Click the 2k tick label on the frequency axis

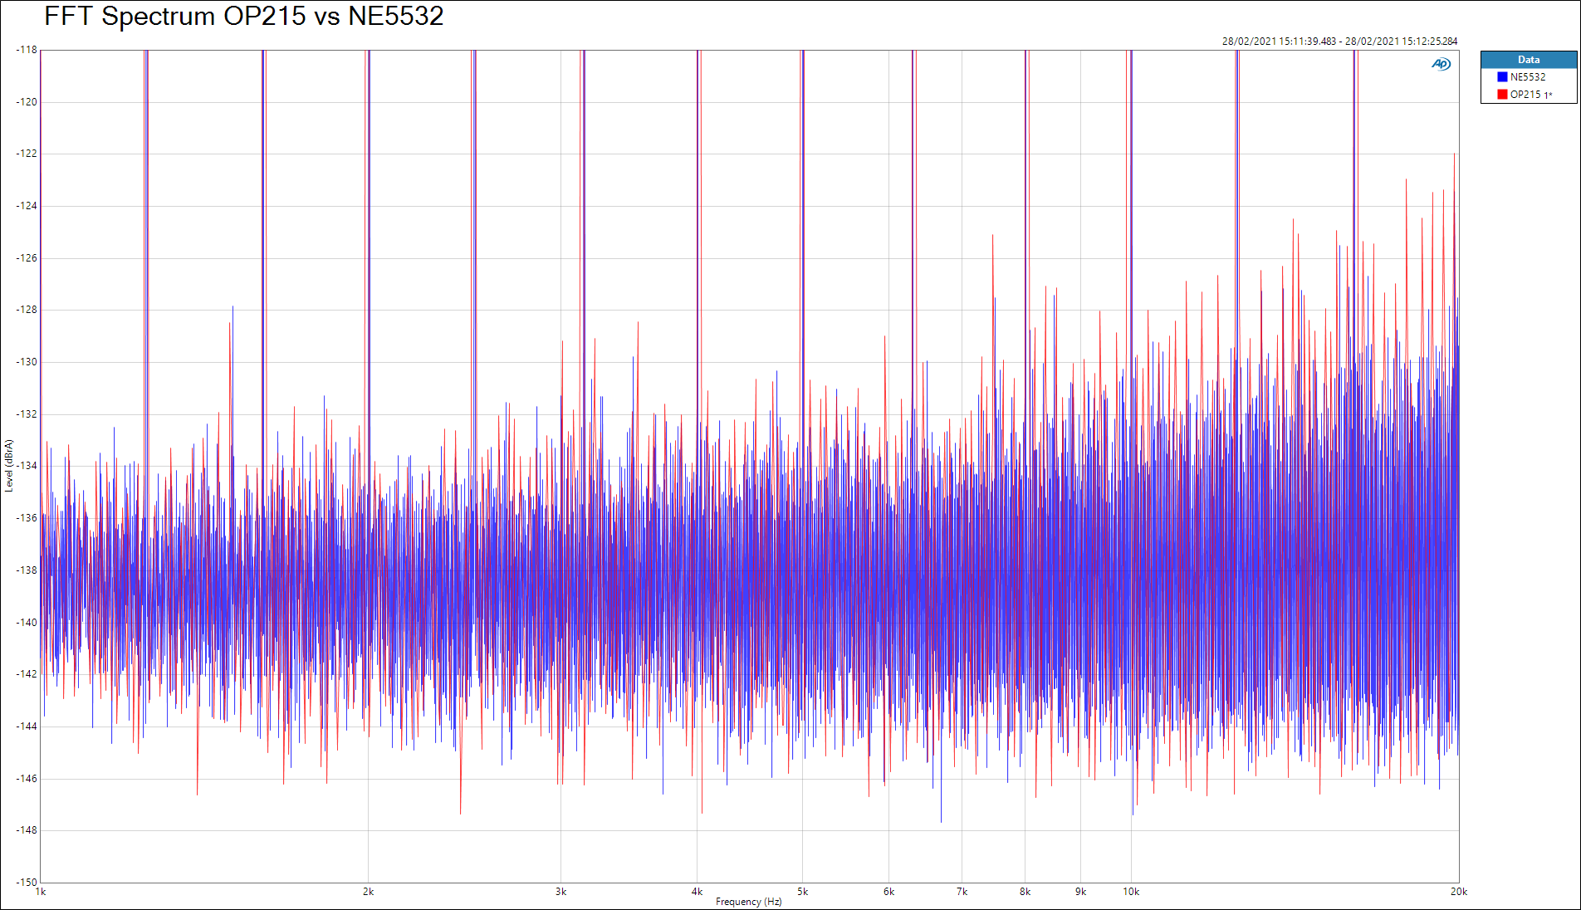368,892
